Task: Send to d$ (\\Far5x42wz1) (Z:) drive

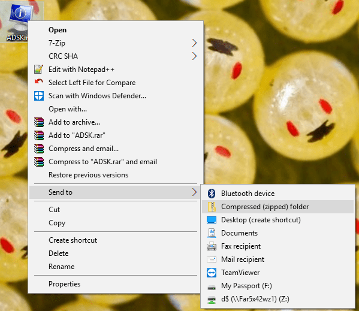Action: 277,299
